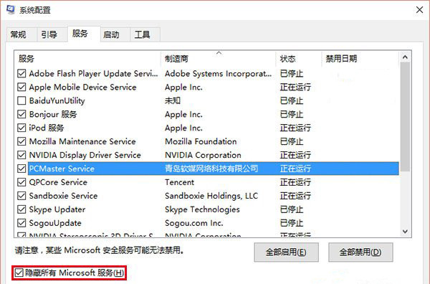Image resolution: width=430 pixels, height=284 pixels.
Task: Select the Sogou.com Inc. cell
Action: 194,223
